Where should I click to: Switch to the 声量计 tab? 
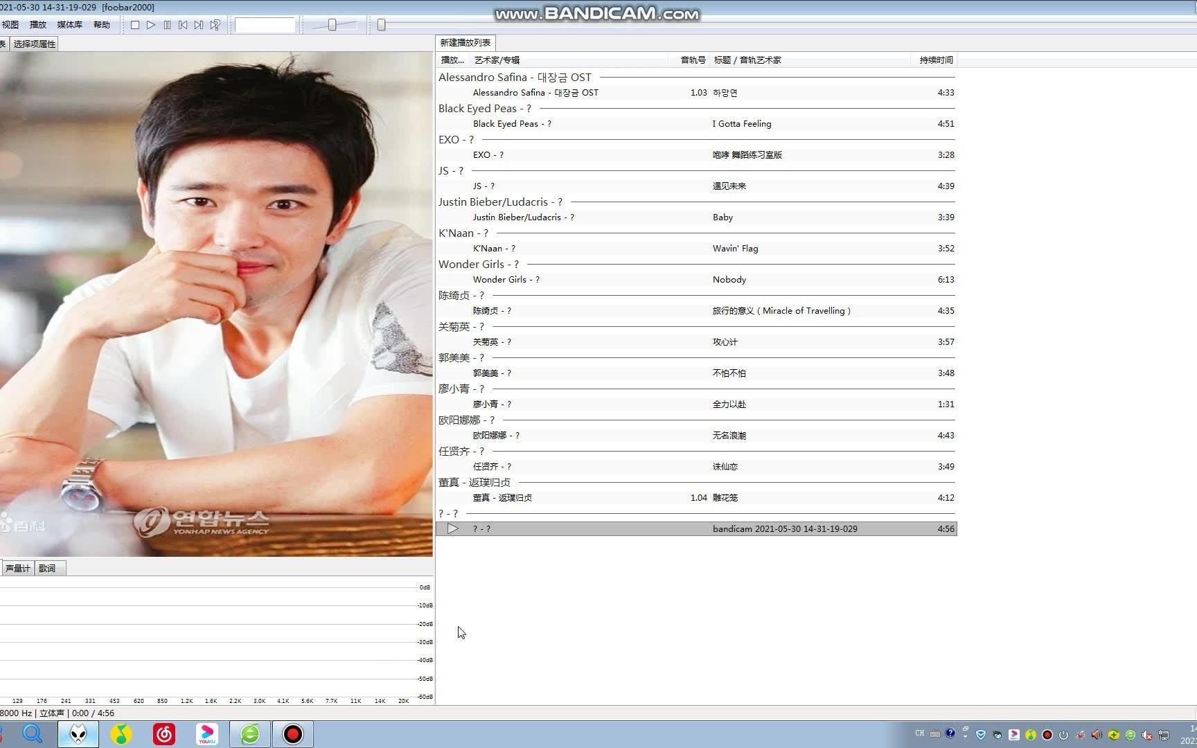17,569
